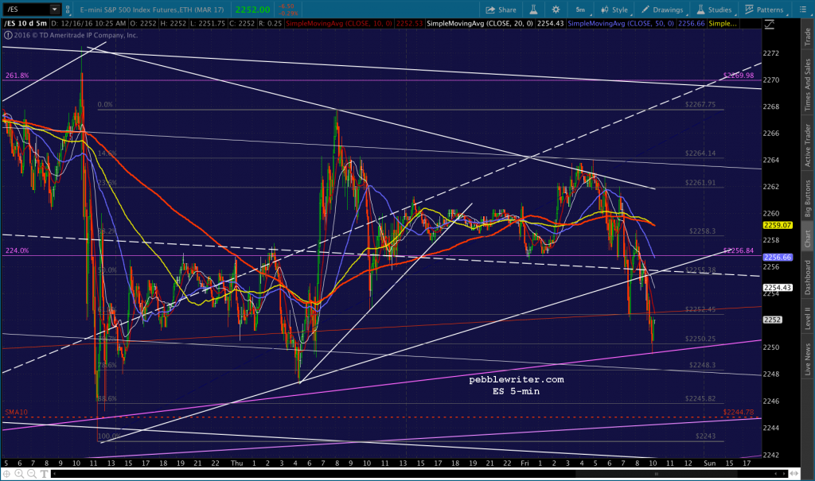815x481 pixels.
Task: Click the zoom out magnifier icon
Action: (x=32, y=474)
